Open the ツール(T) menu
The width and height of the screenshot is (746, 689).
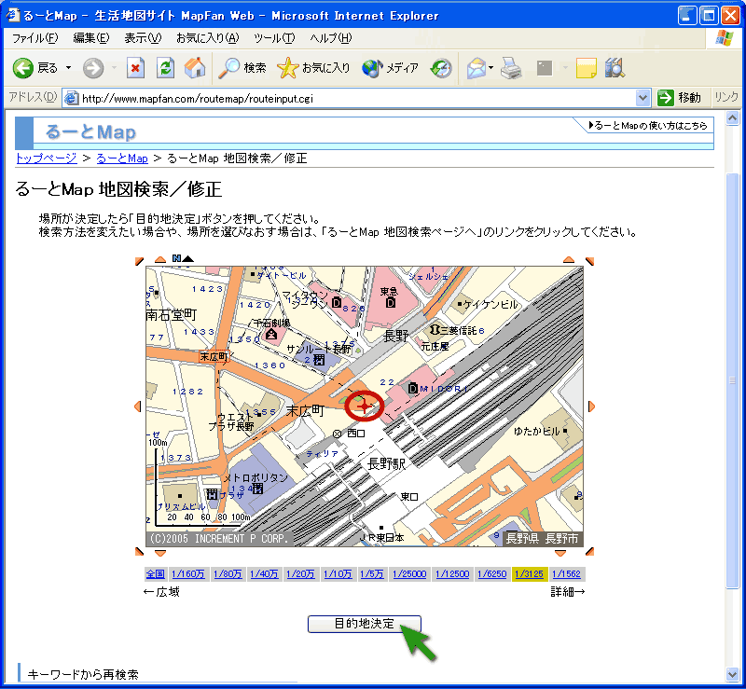(274, 38)
